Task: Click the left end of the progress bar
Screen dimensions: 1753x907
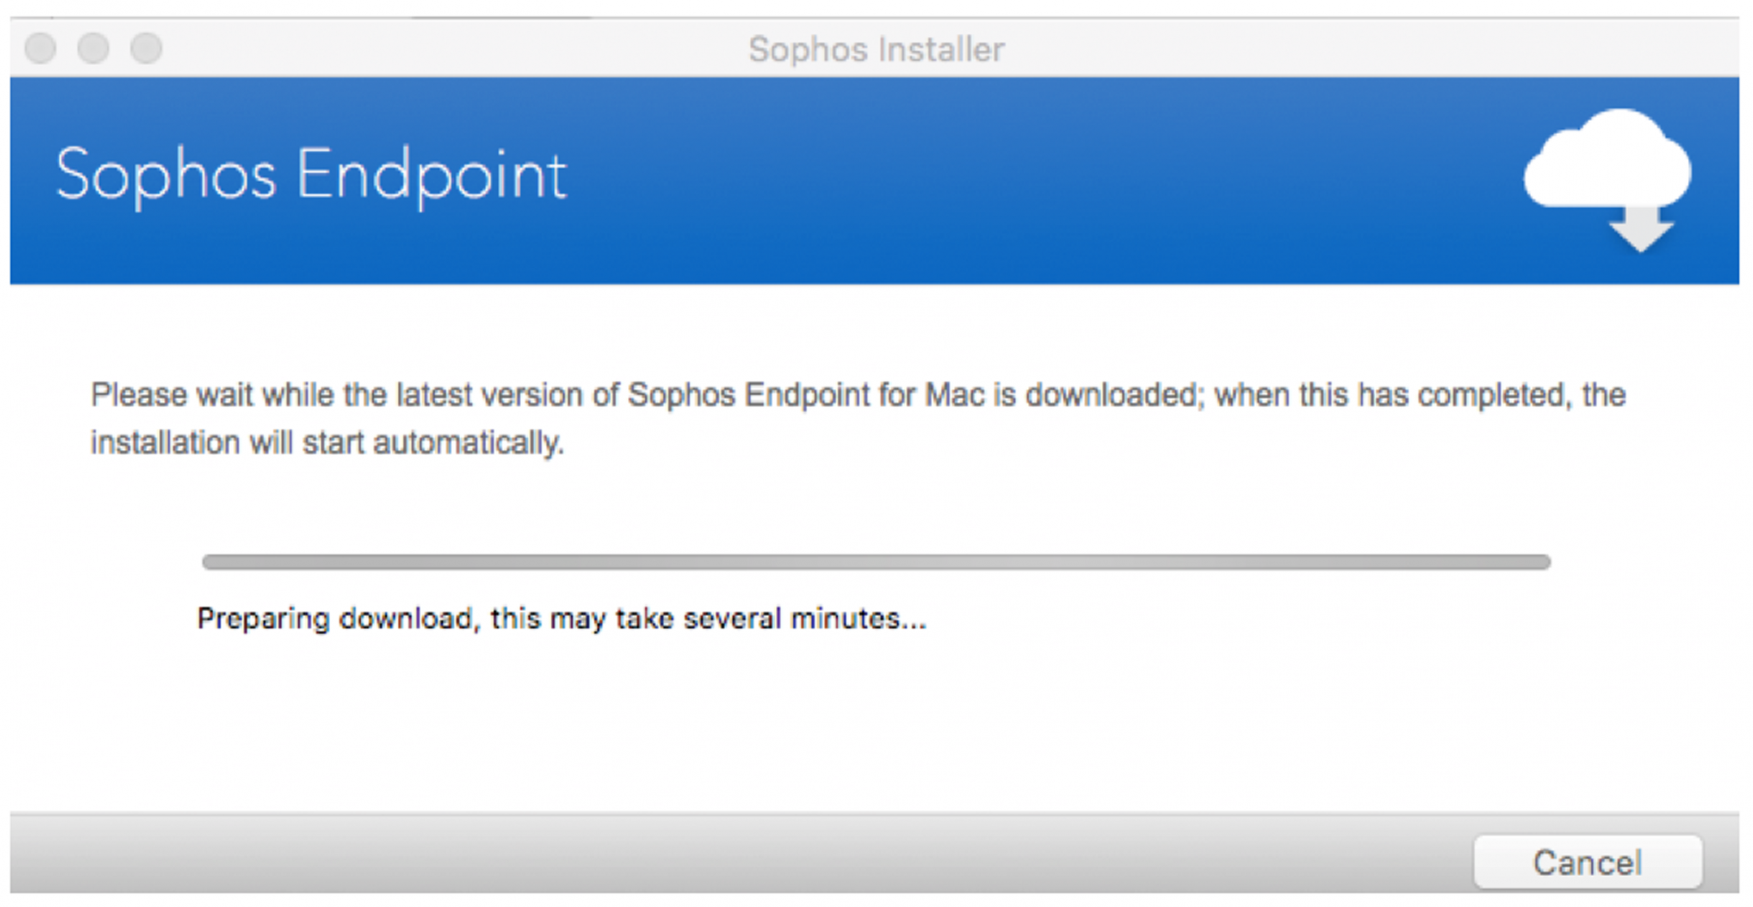Action: click(212, 562)
